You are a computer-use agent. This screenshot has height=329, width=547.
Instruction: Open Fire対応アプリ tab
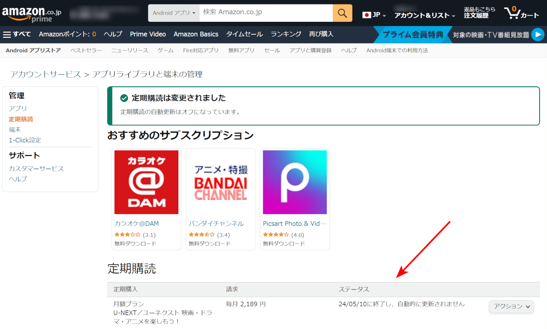click(201, 50)
